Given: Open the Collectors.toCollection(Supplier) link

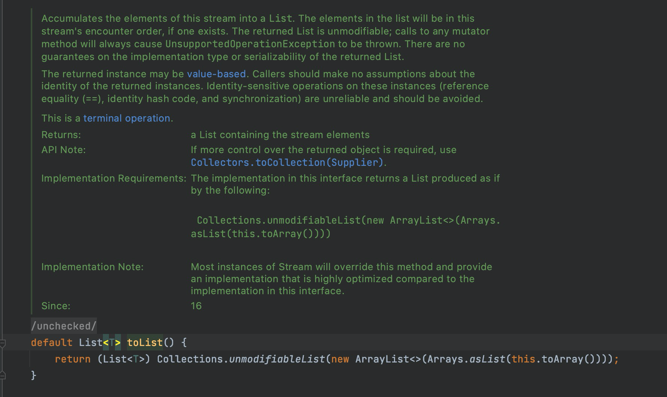Looking at the screenshot, I should point(287,162).
